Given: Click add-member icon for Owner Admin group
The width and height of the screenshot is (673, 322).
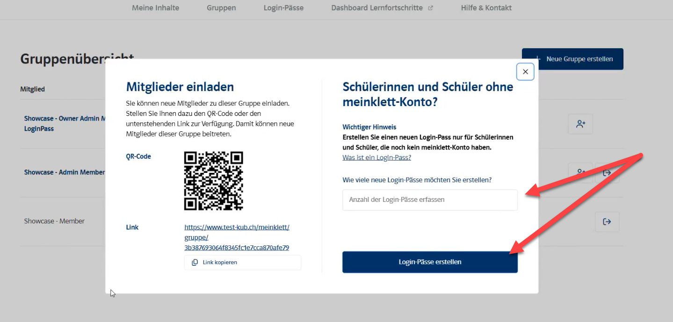Looking at the screenshot, I should click(x=580, y=124).
